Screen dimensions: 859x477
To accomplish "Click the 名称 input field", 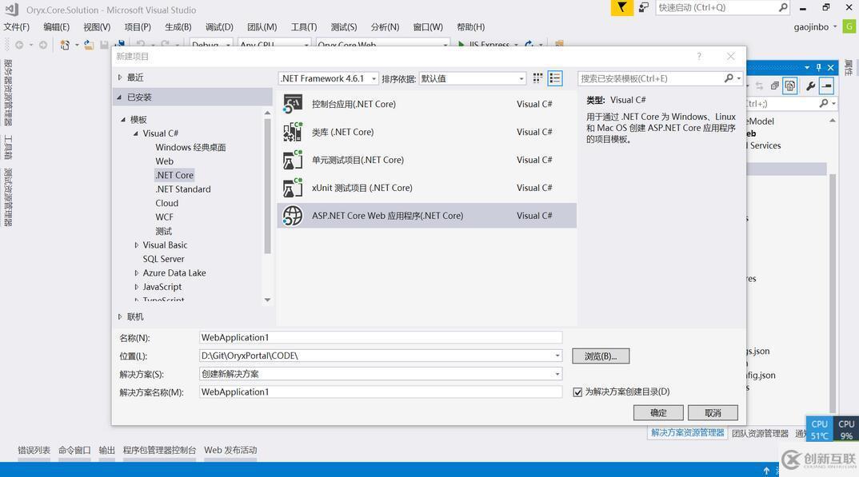I will click(380, 337).
